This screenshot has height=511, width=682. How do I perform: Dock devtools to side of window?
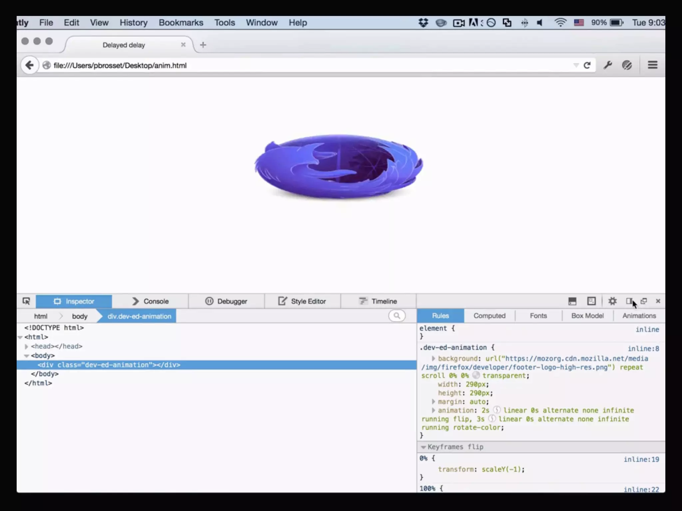[629, 301]
